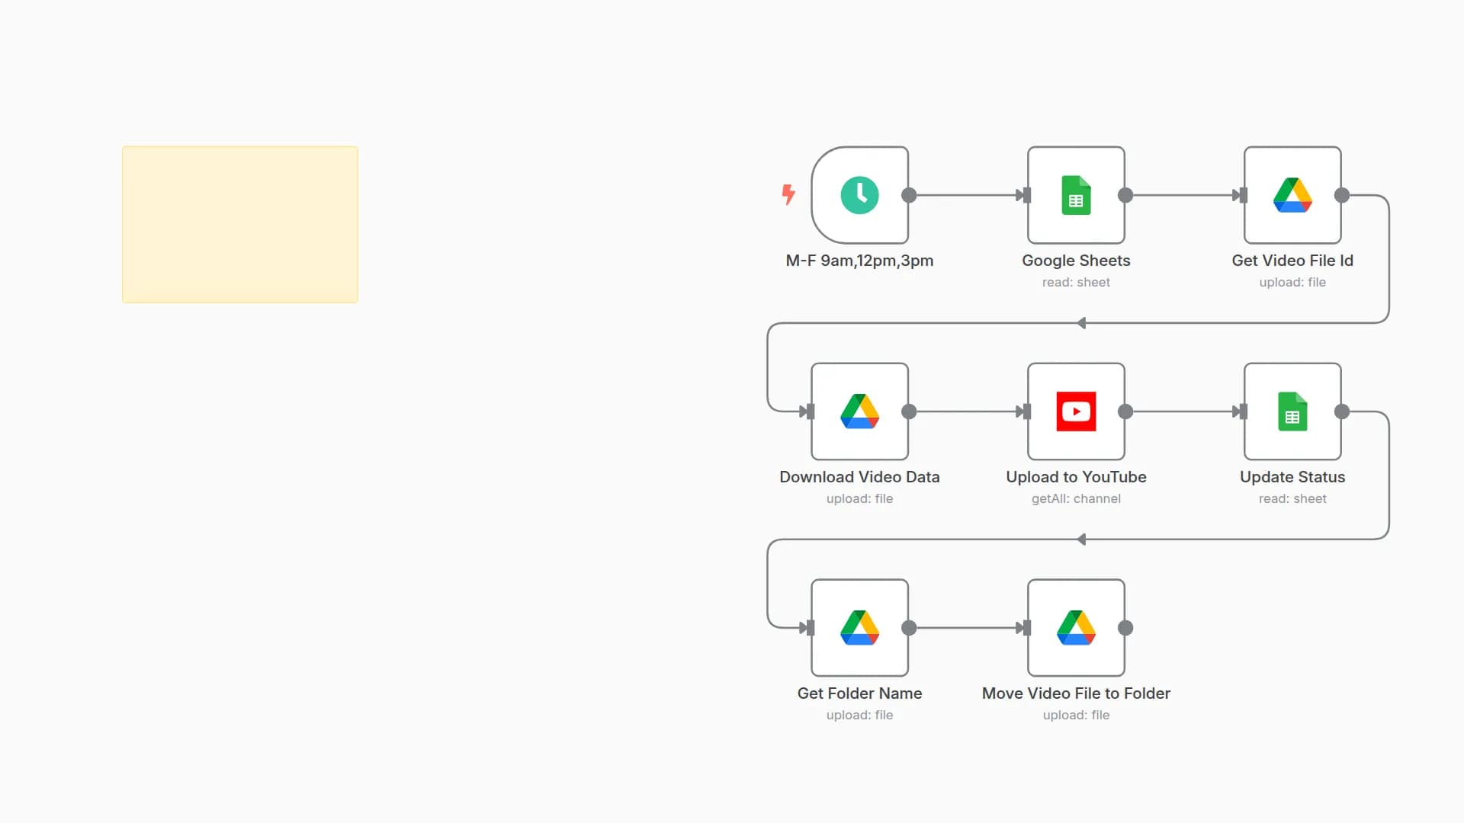
Task: Click output connector of schedule trigger node
Action: (x=909, y=195)
